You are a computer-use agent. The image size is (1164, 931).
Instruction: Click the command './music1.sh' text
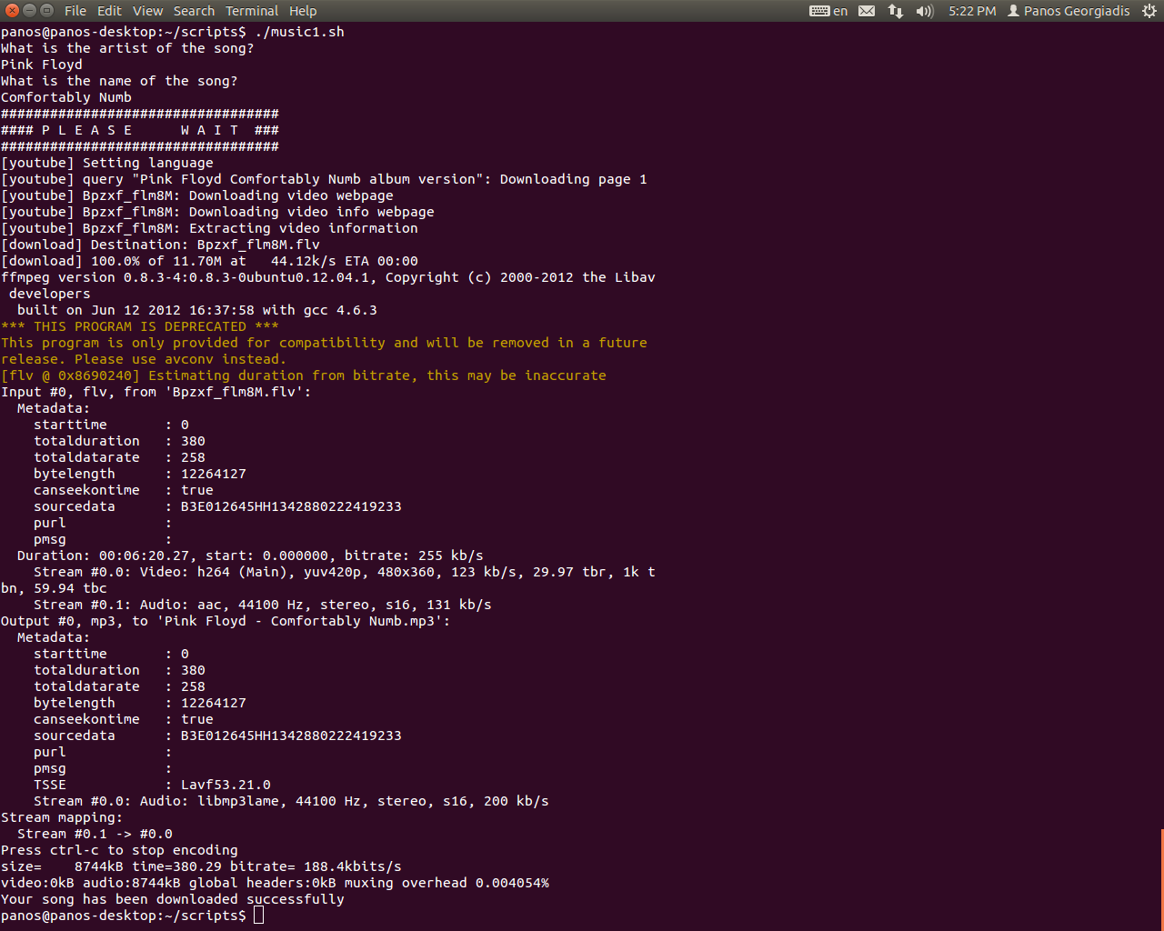coord(299,32)
